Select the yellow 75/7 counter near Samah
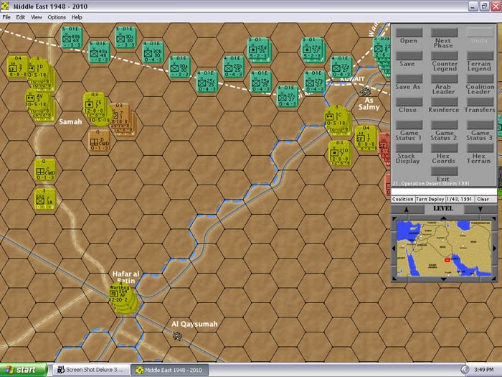Image resolution: width=502 pixels, height=377 pixels. (94, 103)
